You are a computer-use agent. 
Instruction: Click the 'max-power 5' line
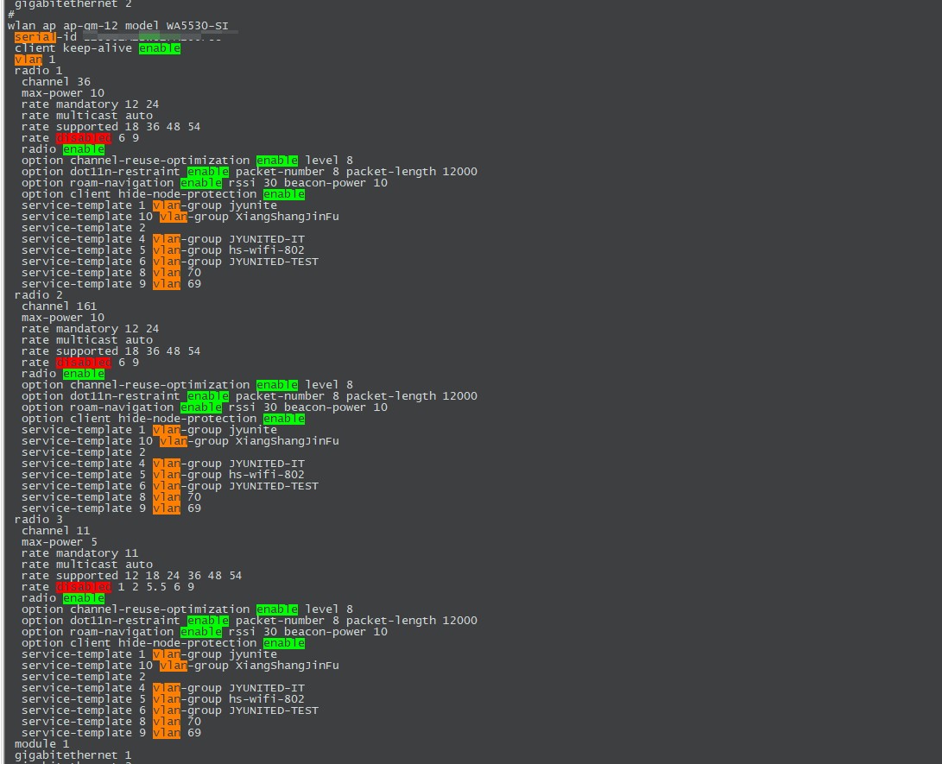(59, 542)
